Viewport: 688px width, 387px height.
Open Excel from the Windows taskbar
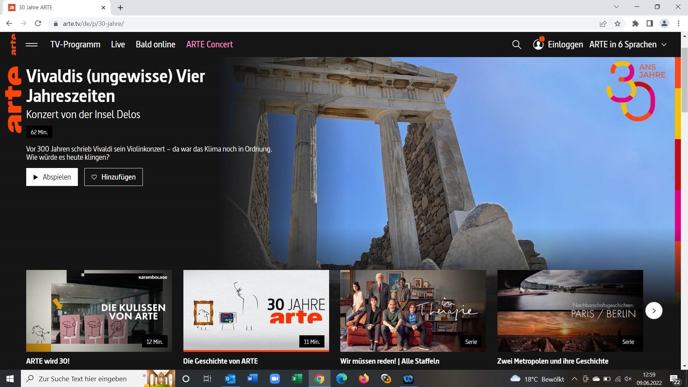click(297, 379)
